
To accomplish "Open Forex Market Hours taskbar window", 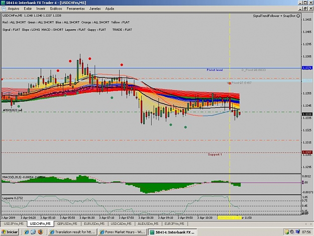I will tap(123, 232).
